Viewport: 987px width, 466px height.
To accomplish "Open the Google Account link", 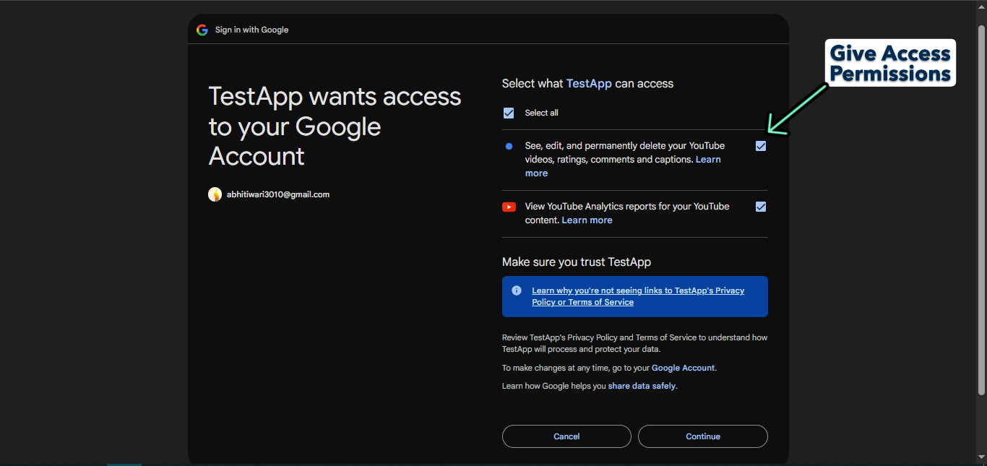I will [x=684, y=368].
